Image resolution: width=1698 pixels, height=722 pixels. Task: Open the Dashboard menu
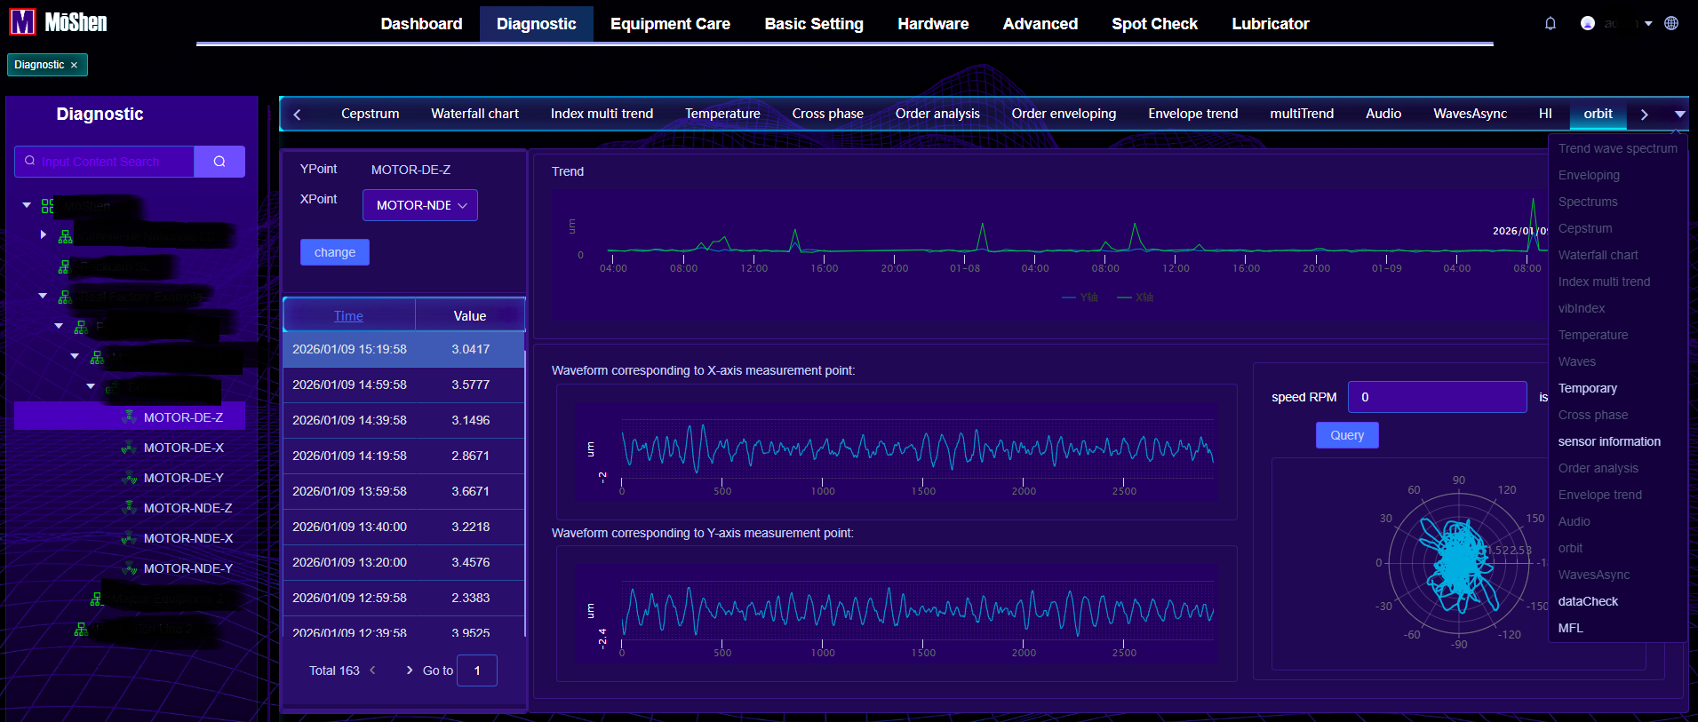pos(421,24)
